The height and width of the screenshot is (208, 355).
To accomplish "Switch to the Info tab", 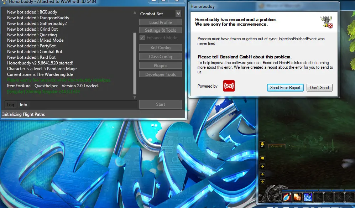I will pyautogui.click(x=24, y=105).
